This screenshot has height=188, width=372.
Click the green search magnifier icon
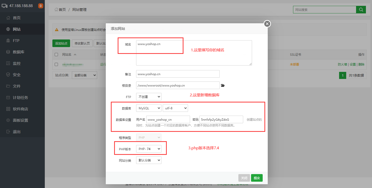[x=361, y=10]
